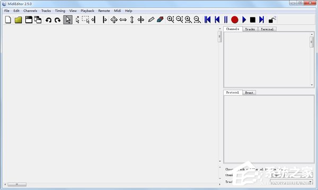Switch to the Terminal tab
The width and height of the screenshot is (318, 190).
coord(267,29)
